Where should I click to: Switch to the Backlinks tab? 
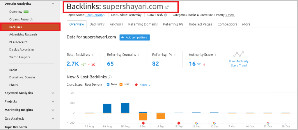(97, 24)
